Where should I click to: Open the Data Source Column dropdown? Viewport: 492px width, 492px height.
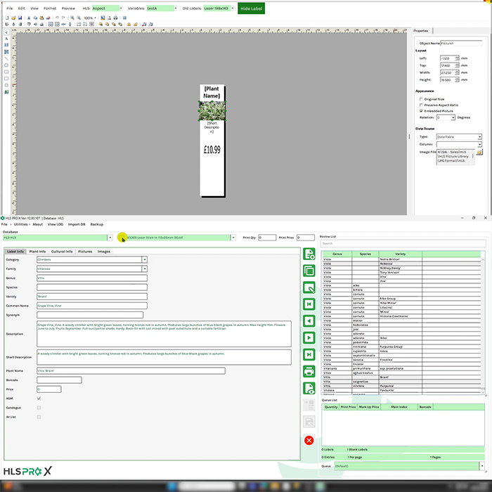pos(480,144)
